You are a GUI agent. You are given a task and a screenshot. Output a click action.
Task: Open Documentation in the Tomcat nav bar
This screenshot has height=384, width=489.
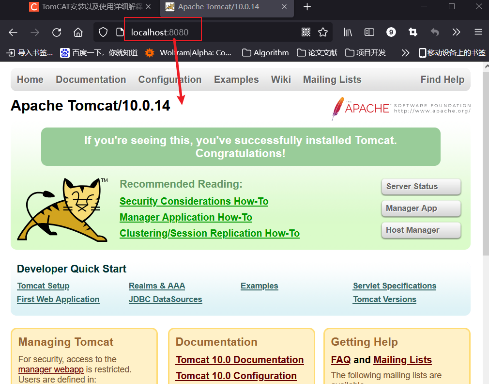click(91, 80)
